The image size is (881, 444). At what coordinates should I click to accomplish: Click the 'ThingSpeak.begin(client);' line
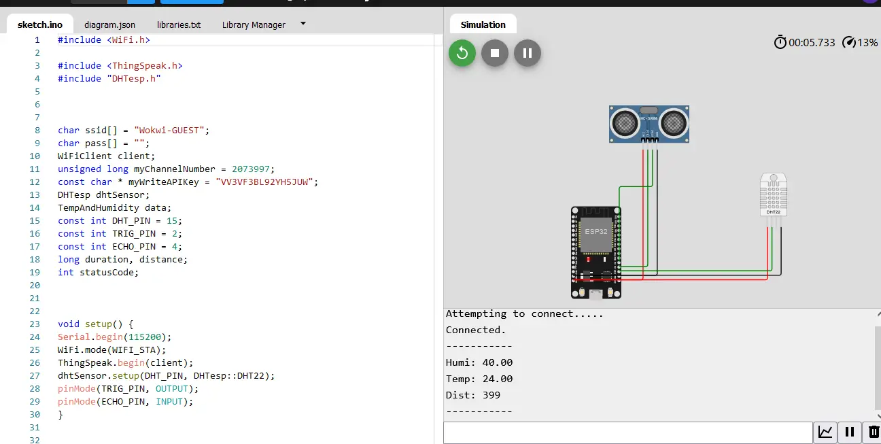pyautogui.click(x=126, y=363)
